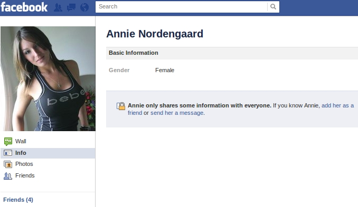The image size is (358, 207).
Task: Click the Annie Nordengaard name heading
Action: (155, 34)
